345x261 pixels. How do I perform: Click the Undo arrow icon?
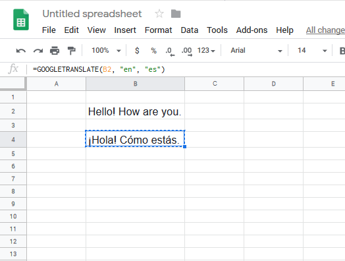[x=21, y=51]
